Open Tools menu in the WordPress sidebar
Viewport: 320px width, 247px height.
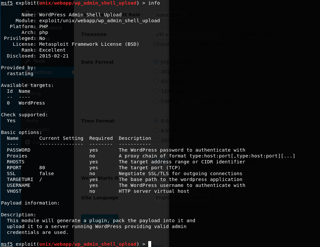(39, 61)
